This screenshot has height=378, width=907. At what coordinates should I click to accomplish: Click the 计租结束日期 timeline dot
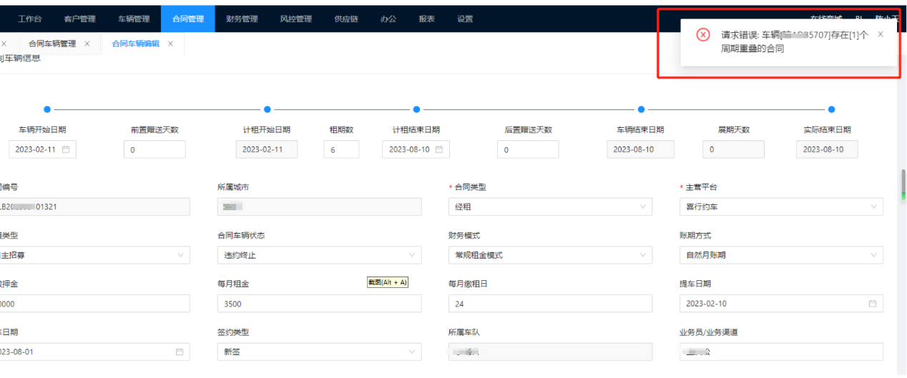416,109
